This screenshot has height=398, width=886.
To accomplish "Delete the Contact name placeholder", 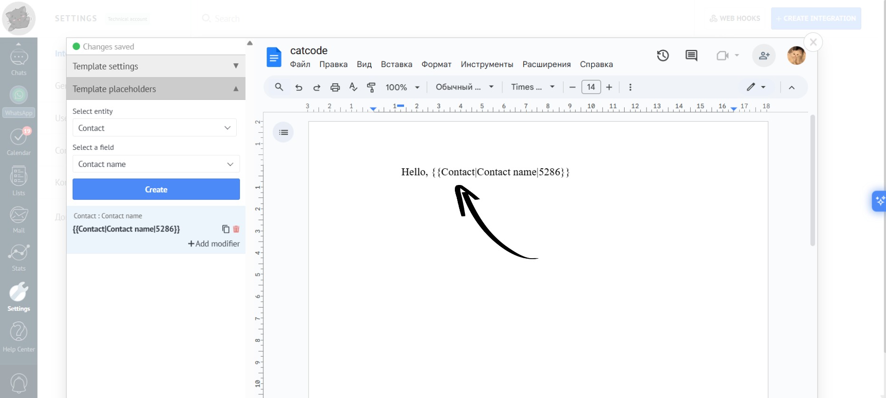I will click(236, 229).
